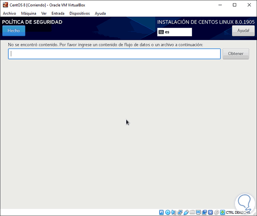
Task: Click the POLÍTICA DE SEGURIDAD heading
Action: pyautogui.click(x=32, y=22)
